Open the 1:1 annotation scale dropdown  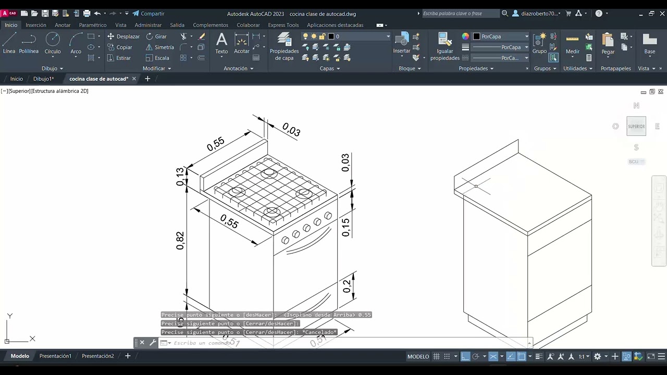click(584, 357)
